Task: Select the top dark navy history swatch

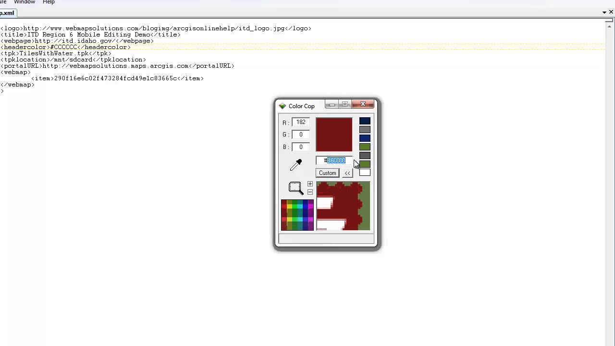Action: tap(365, 121)
